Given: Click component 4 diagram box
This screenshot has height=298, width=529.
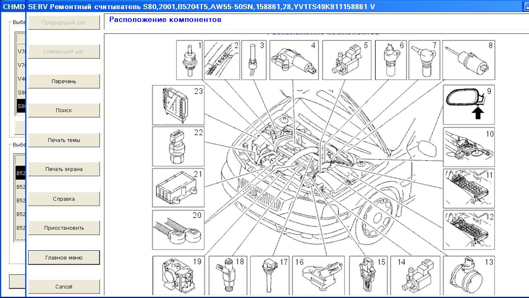Looking at the screenshot, I should [294, 60].
